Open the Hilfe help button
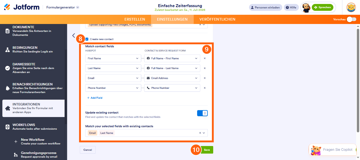The height and width of the screenshot is (160, 360). pyautogui.click(x=291, y=7)
